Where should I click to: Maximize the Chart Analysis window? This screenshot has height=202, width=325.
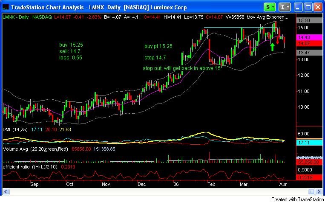click(308, 8)
